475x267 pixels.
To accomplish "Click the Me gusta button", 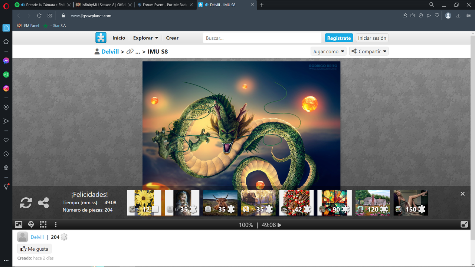I will [34, 249].
